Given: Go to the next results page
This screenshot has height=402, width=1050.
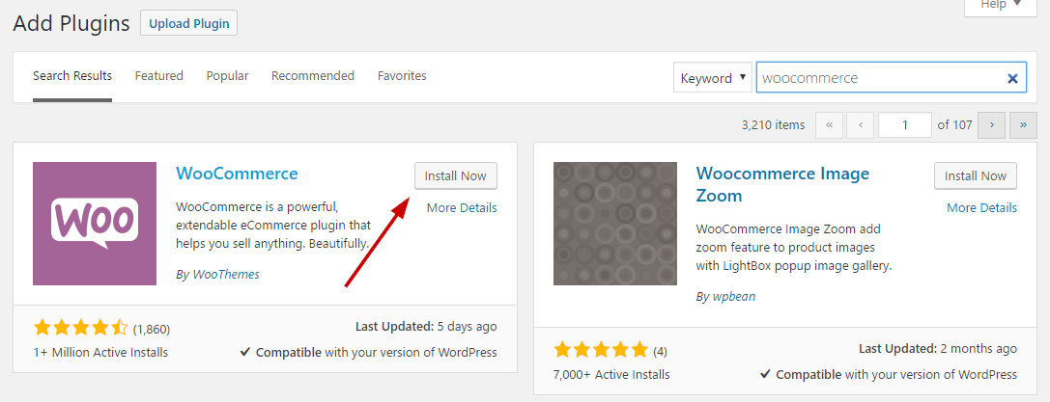Looking at the screenshot, I should (x=991, y=125).
